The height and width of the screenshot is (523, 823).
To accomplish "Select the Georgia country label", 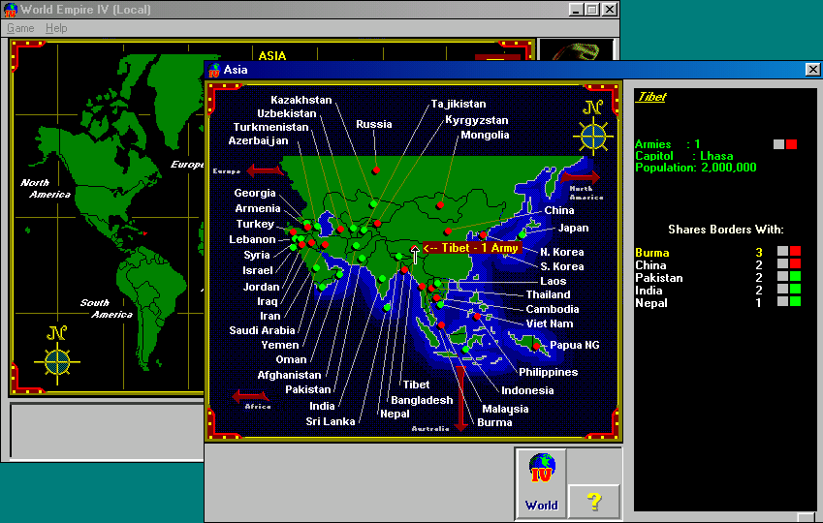I will [x=255, y=193].
